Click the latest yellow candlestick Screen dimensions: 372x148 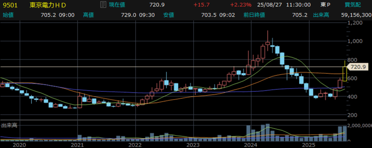coord(344,74)
